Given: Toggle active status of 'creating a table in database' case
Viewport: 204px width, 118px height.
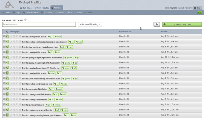Looking at the screenshot, I should pos(7,42).
